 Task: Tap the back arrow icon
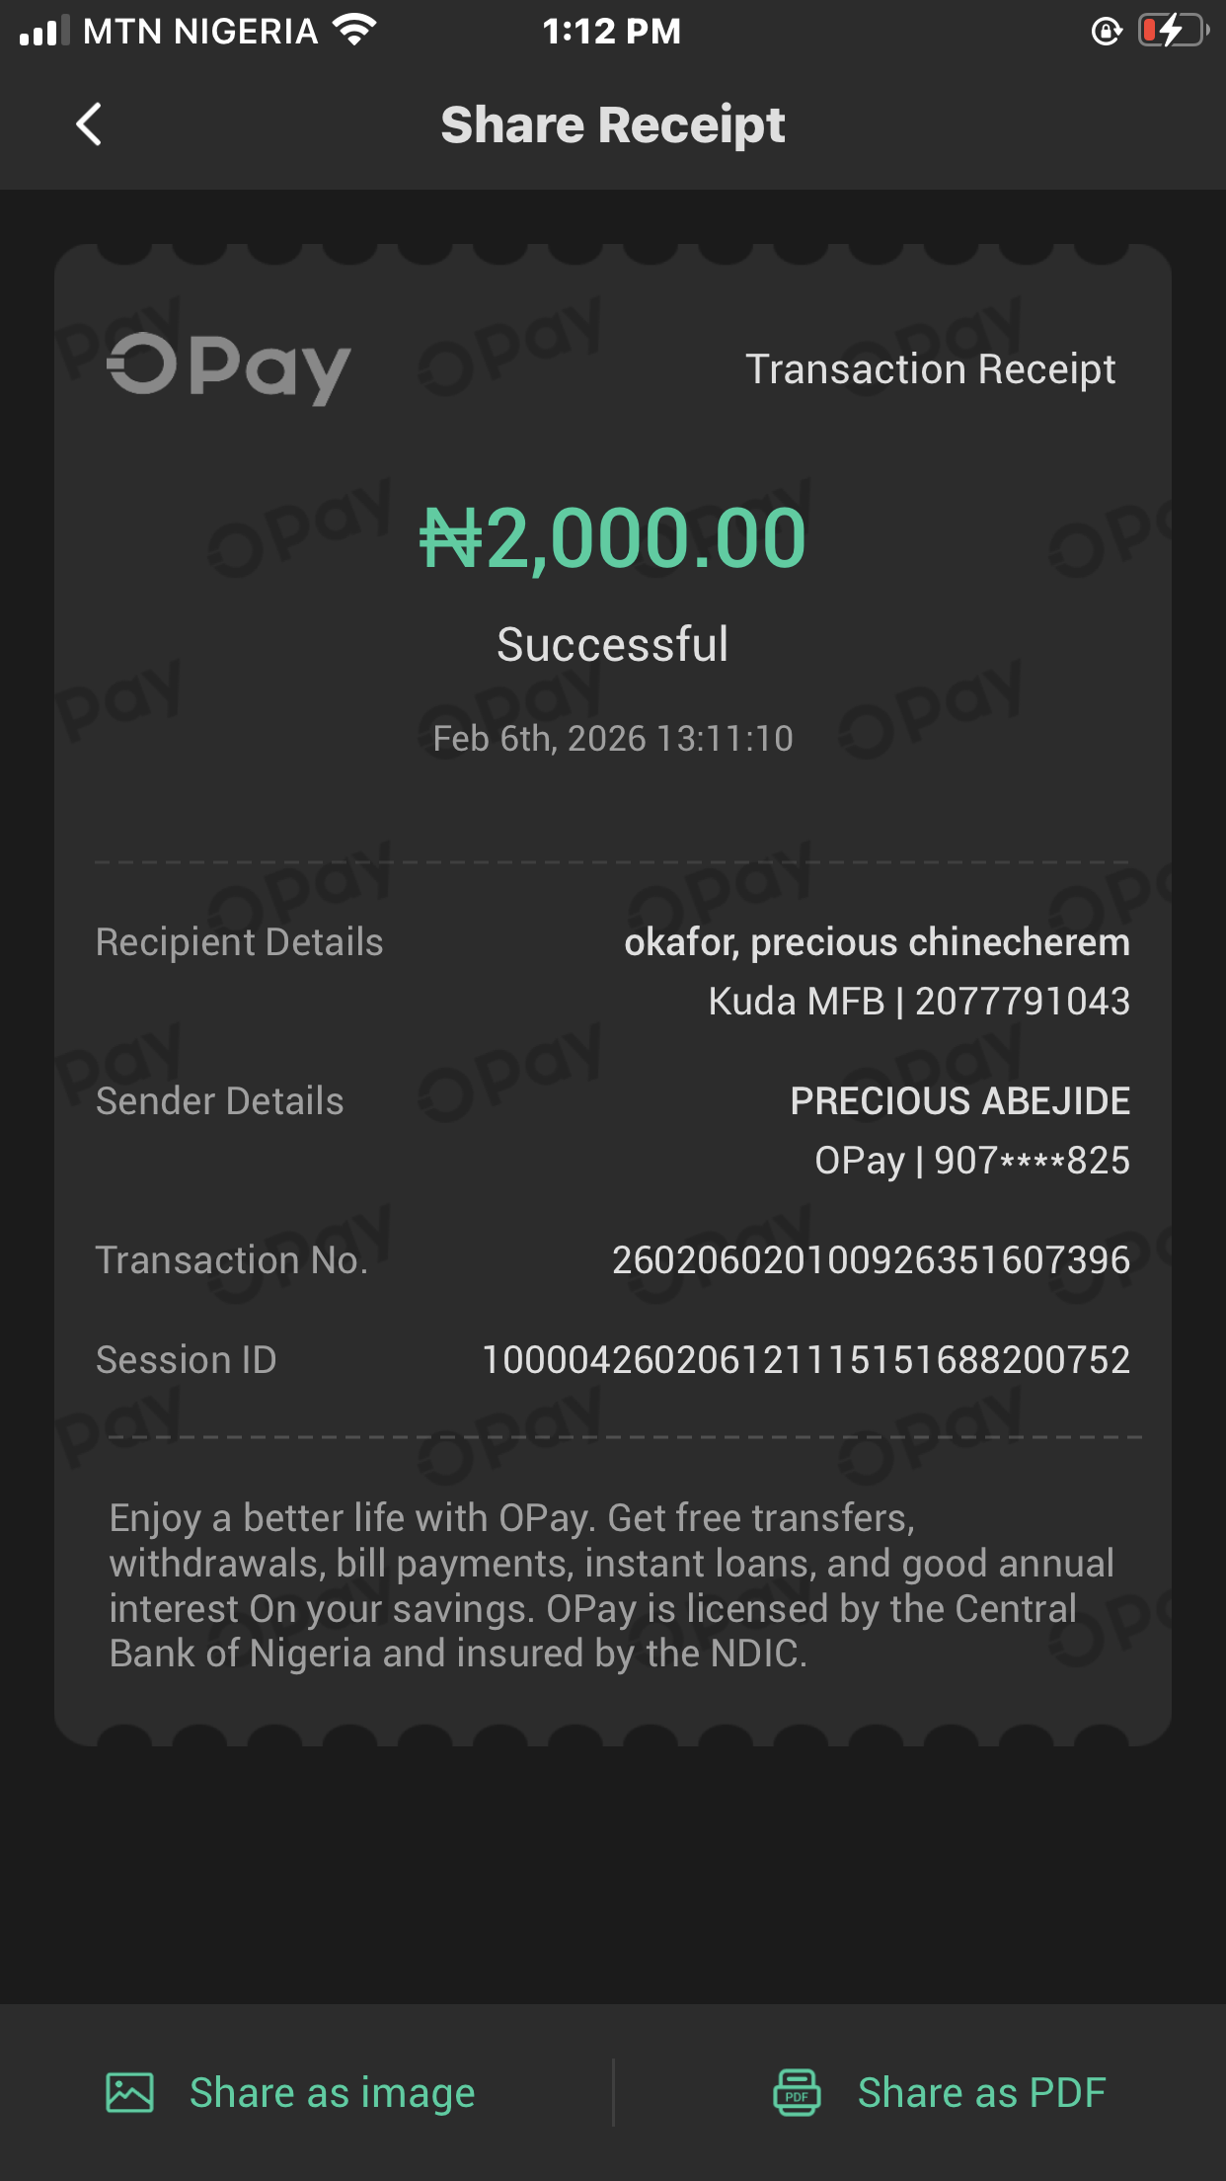[89, 124]
